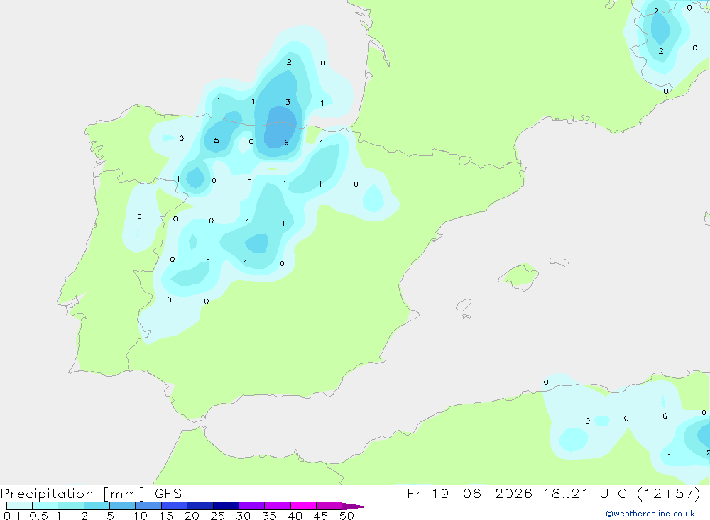This screenshot has width=710, height=520.
Task: Click the 30–35 mm purple legend swatch
Action: coord(251,506)
